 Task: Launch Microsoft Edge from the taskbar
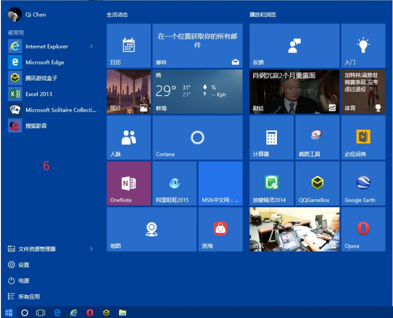[58, 313]
